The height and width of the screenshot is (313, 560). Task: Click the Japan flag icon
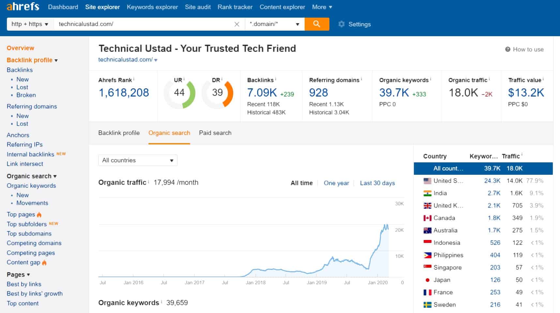click(427, 280)
